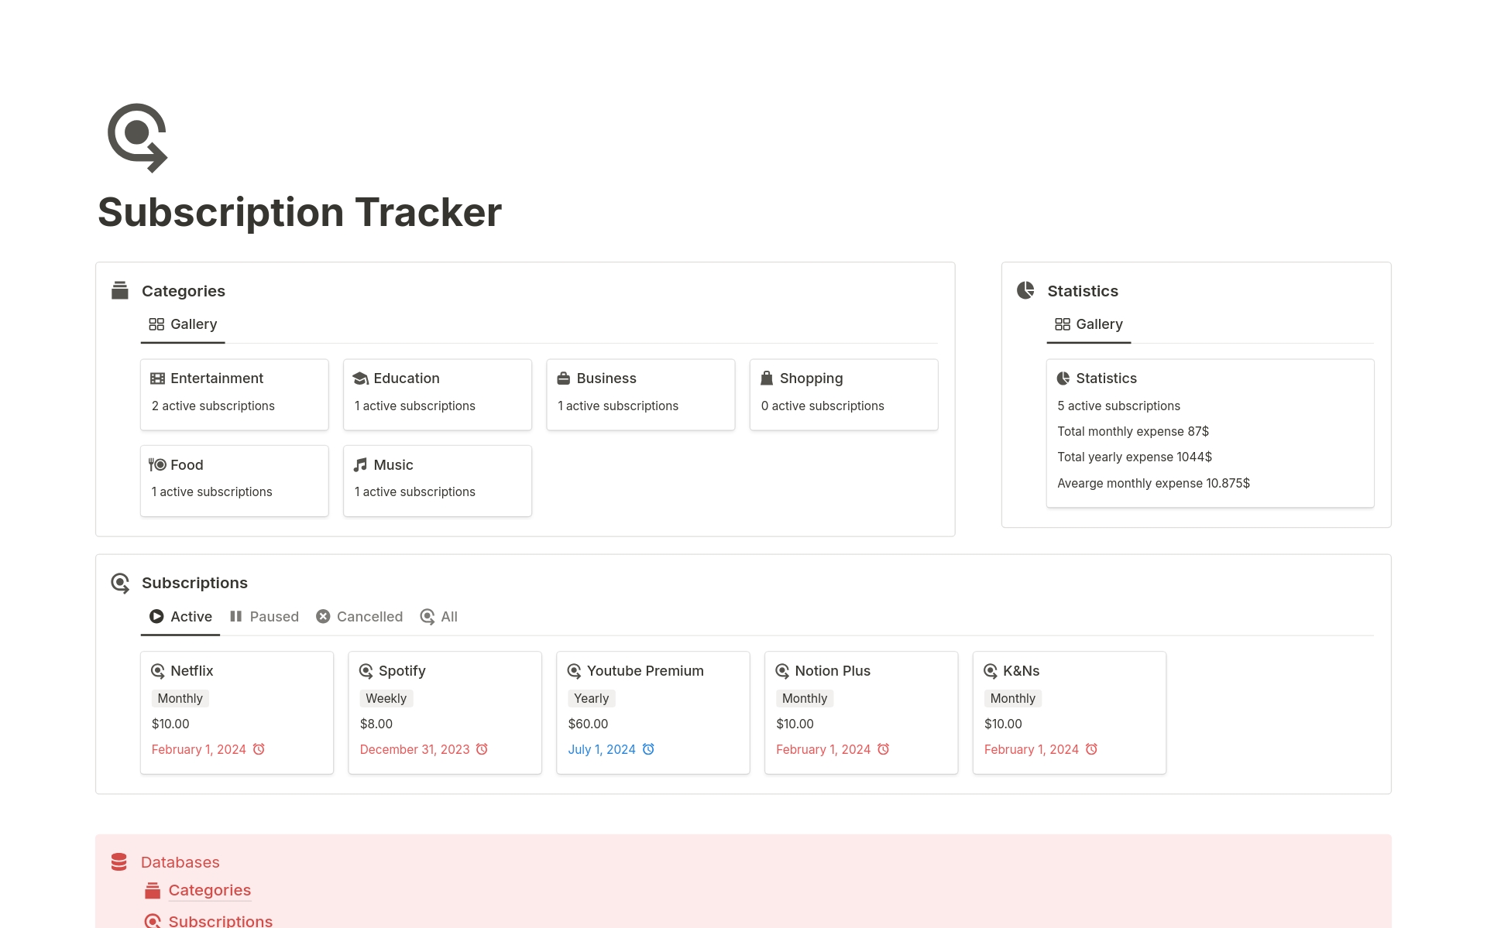Click the Subscriptions section icon
The image size is (1487, 928).
click(120, 583)
